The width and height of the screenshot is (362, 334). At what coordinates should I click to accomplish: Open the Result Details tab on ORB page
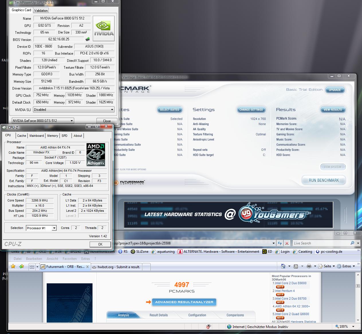coord(159,315)
